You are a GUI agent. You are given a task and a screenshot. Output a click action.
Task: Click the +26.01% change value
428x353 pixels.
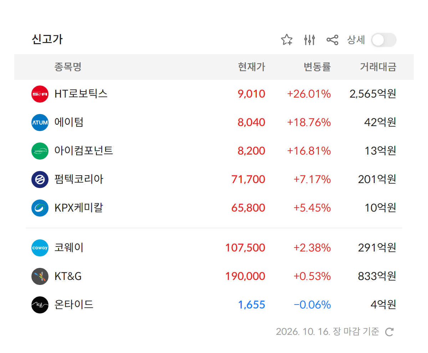pos(309,94)
